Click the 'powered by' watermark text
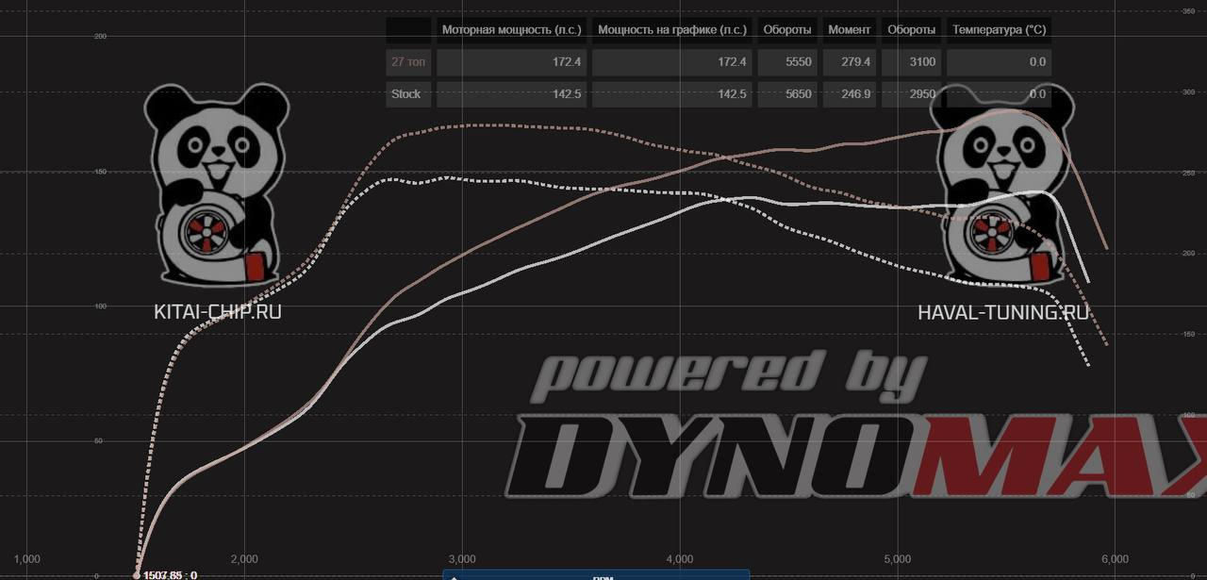The height and width of the screenshot is (580, 1207). (726, 374)
